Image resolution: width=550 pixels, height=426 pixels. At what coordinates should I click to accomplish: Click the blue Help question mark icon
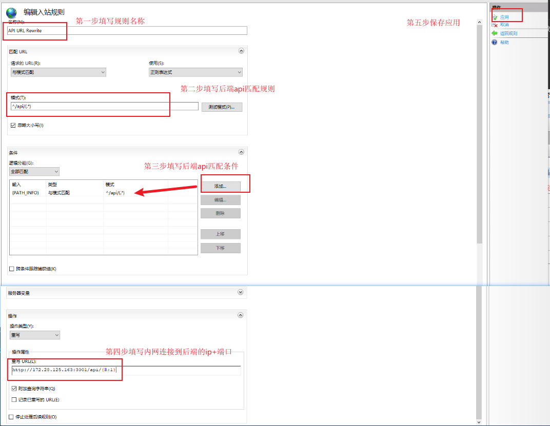495,43
